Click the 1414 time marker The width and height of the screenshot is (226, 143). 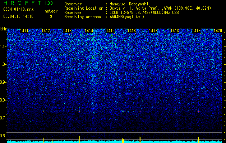point(89,31)
